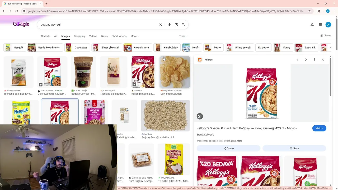Screen dimensions: 338x190
Task: Switch to the All results tab
Action: coord(56,36)
